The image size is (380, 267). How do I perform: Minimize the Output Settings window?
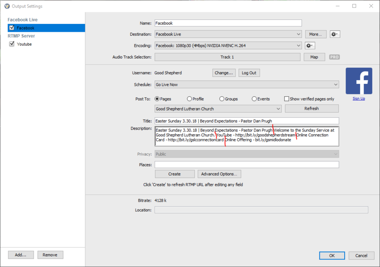click(338, 6)
